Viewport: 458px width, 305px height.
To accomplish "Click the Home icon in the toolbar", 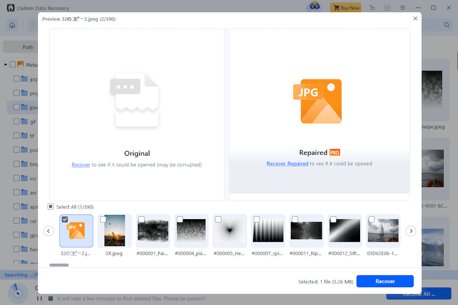I will 13,25.
